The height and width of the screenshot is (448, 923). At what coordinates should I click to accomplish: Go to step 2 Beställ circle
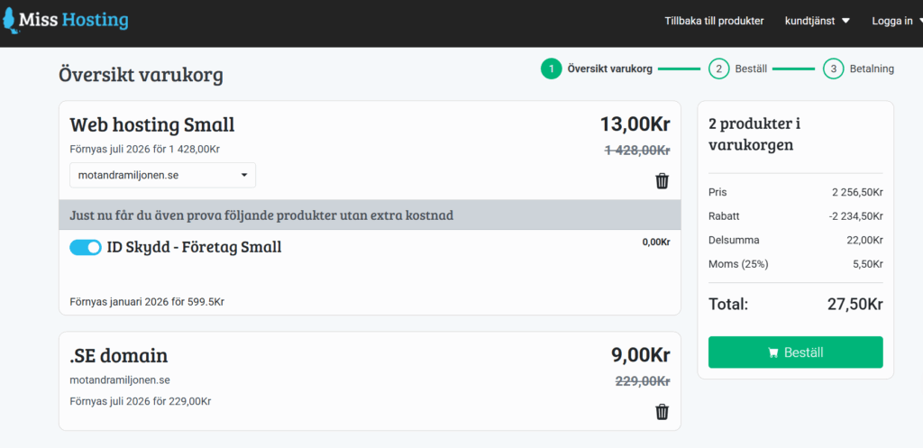point(718,69)
